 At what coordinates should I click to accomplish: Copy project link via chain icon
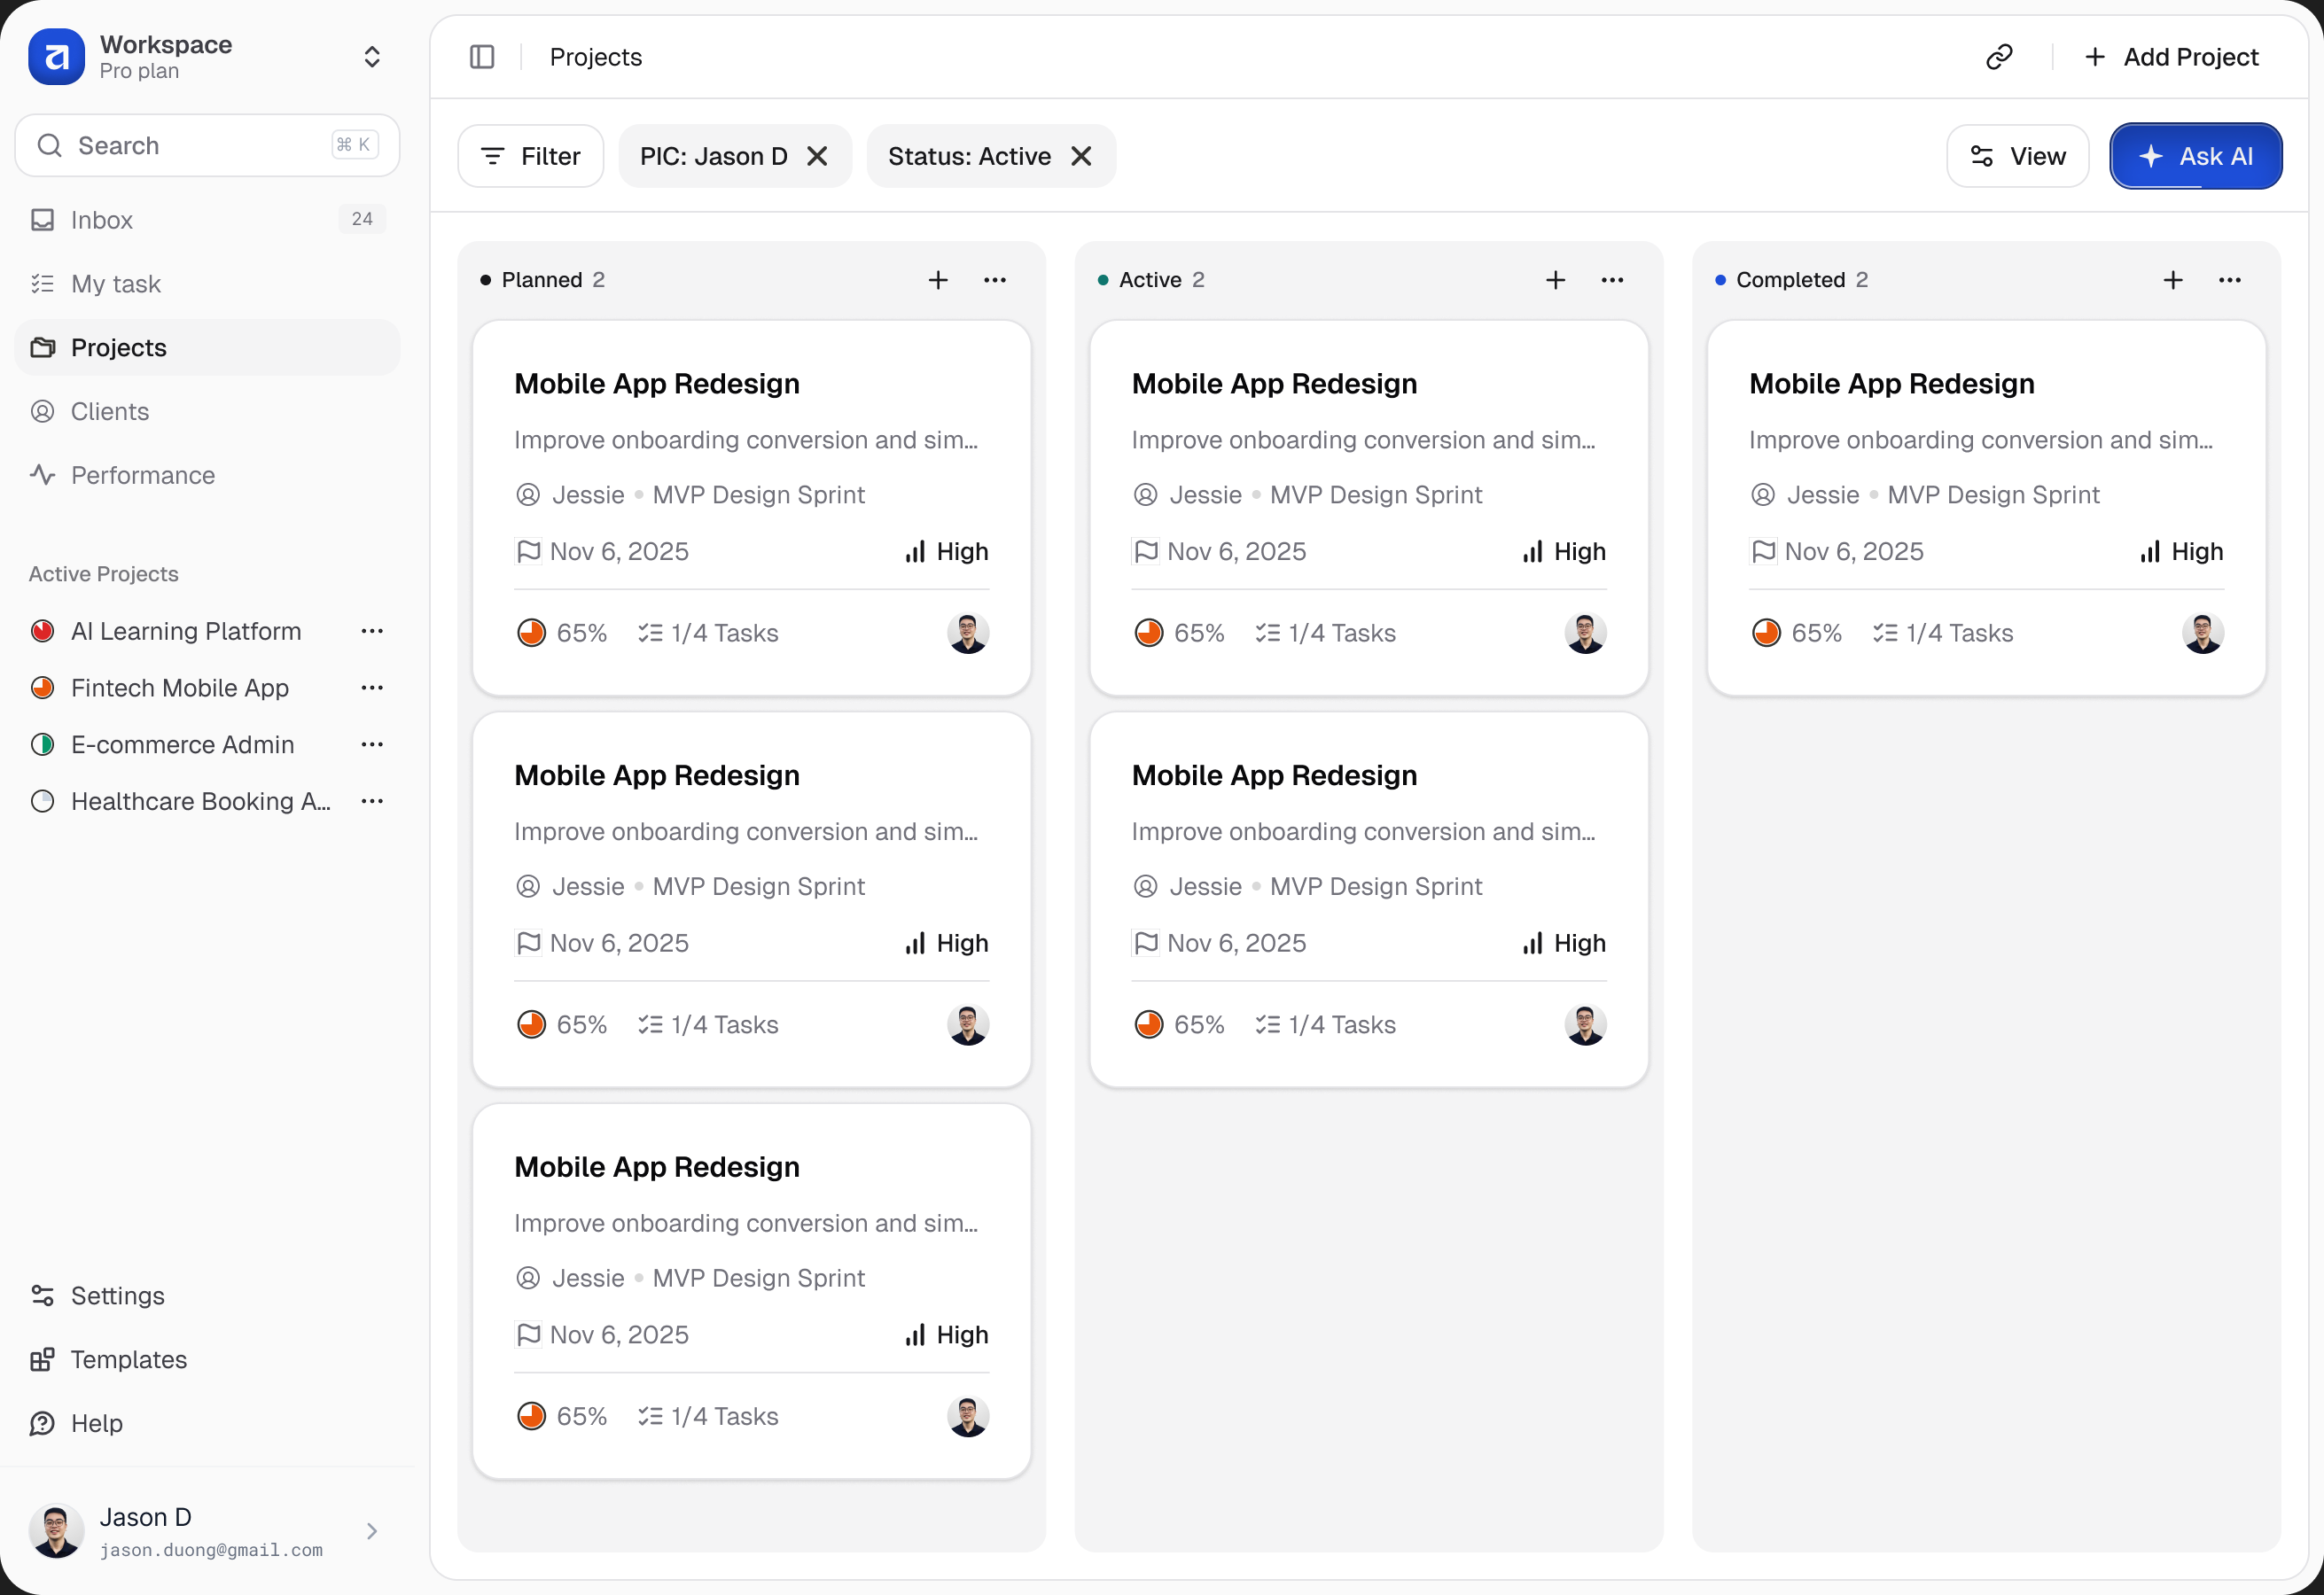coord(1999,57)
